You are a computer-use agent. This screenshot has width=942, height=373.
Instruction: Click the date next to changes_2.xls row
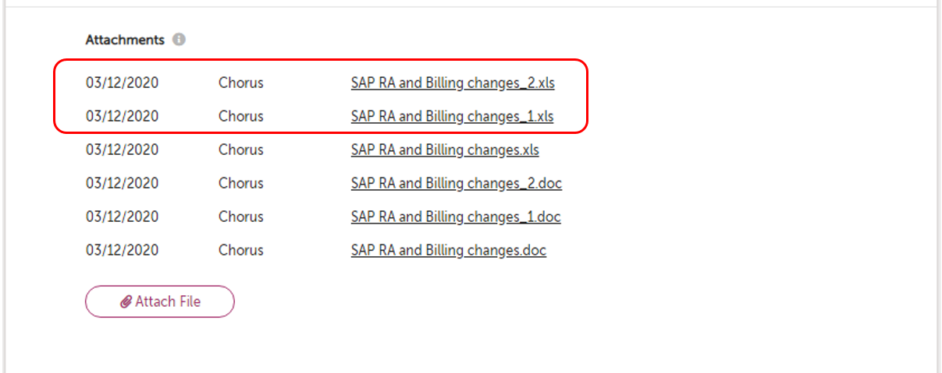point(122,83)
